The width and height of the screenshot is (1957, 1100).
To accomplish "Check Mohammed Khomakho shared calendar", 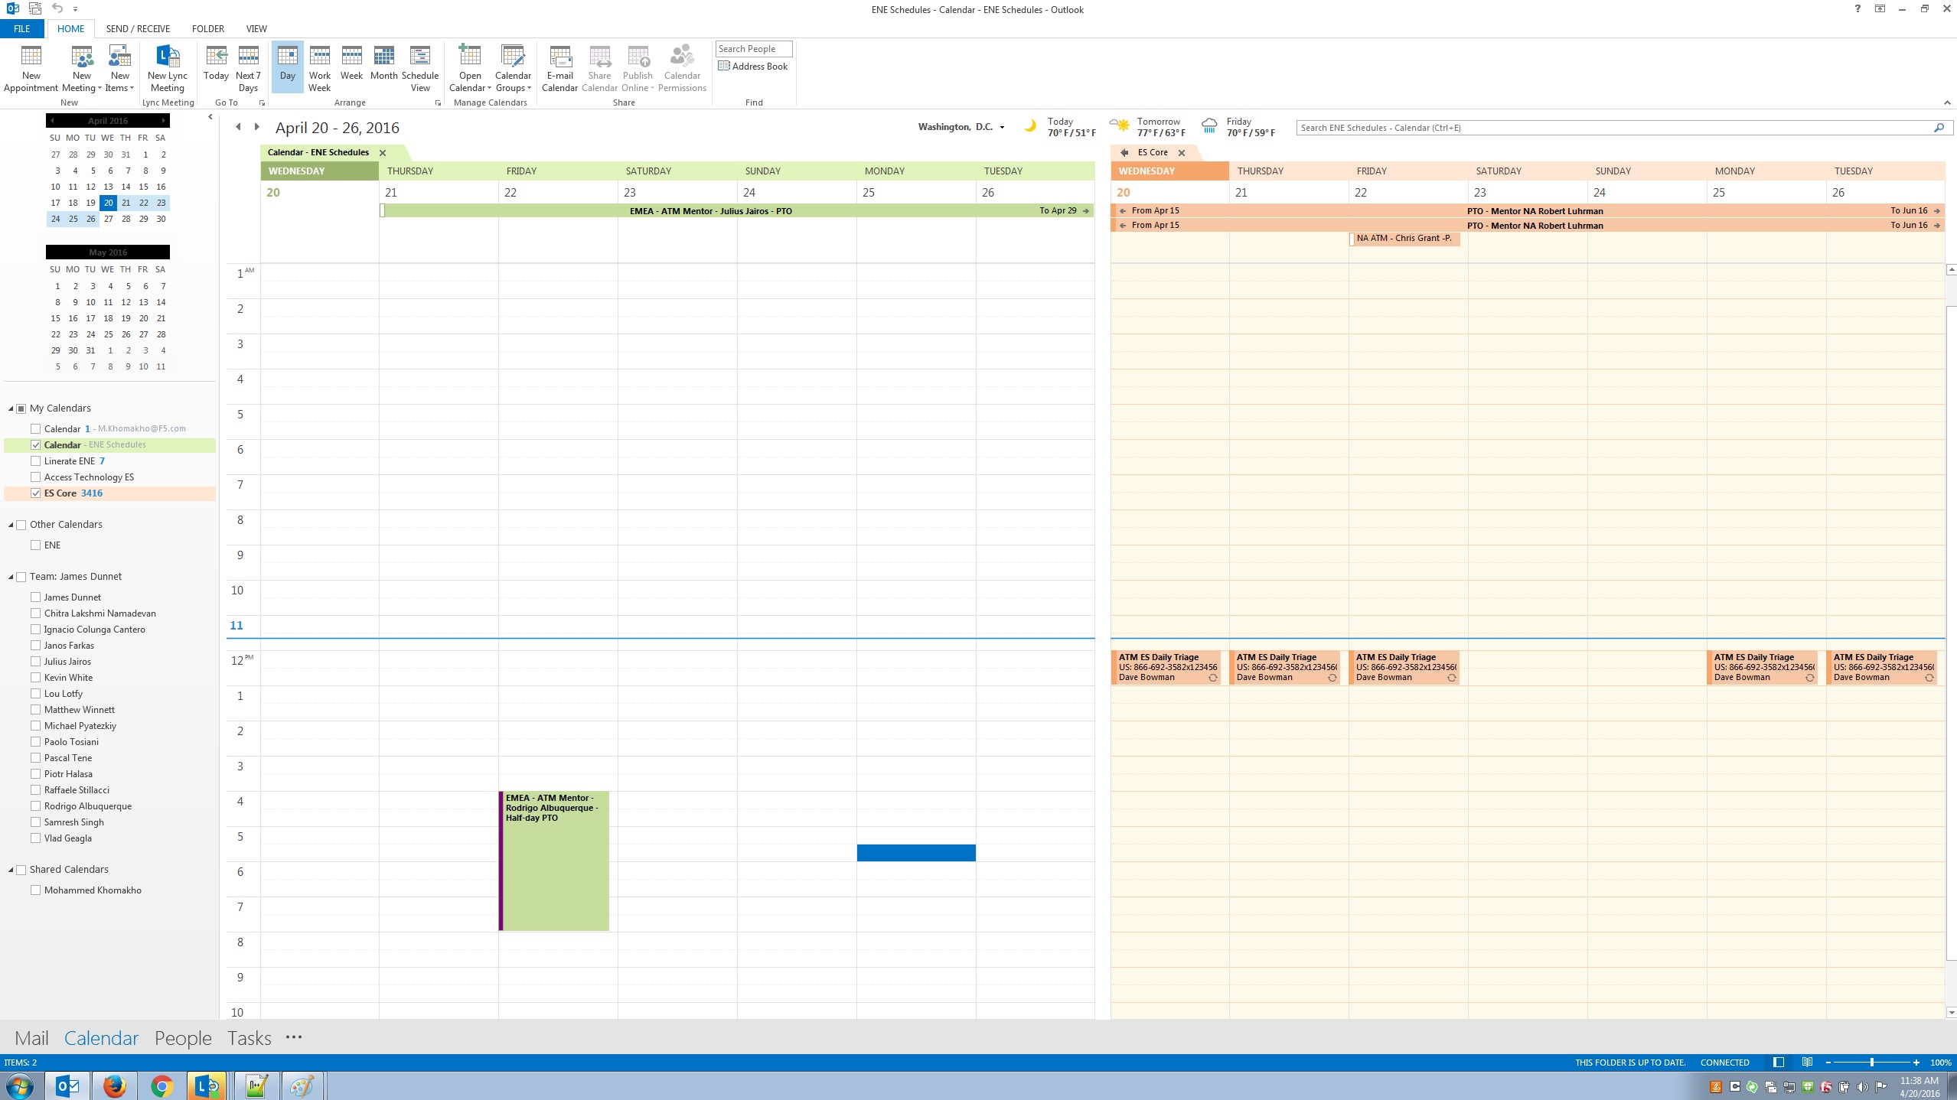I will (x=35, y=890).
